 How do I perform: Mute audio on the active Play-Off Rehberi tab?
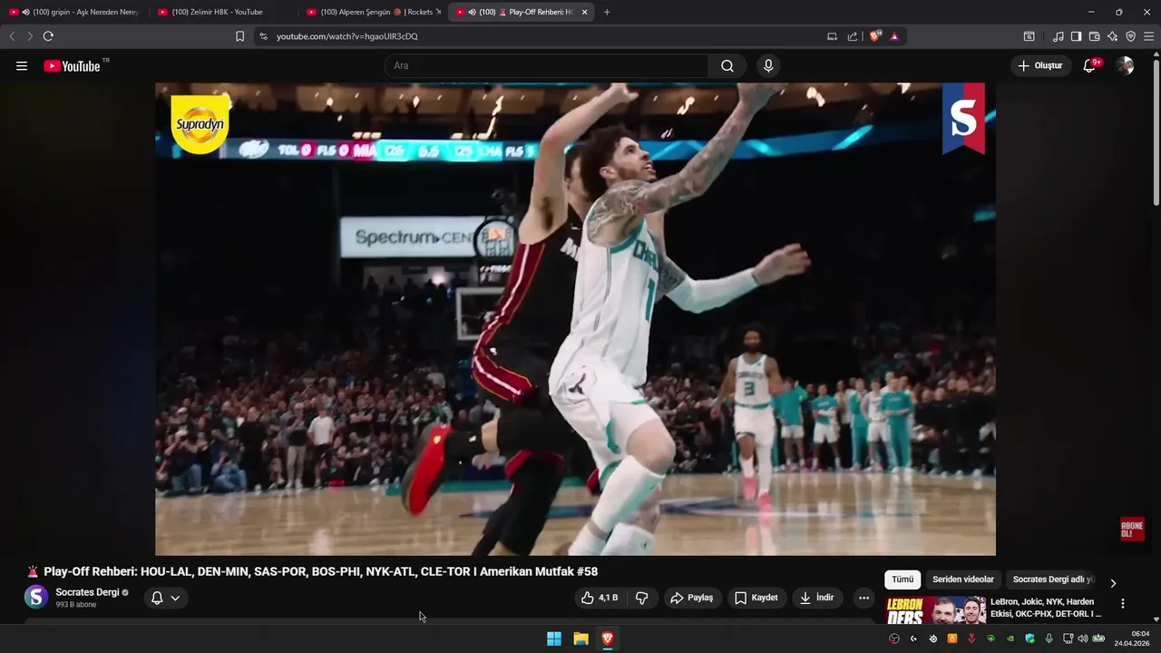(x=473, y=12)
